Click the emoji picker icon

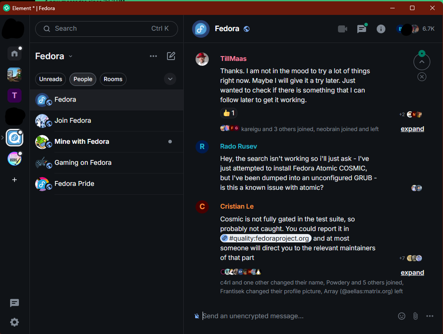pos(401,316)
